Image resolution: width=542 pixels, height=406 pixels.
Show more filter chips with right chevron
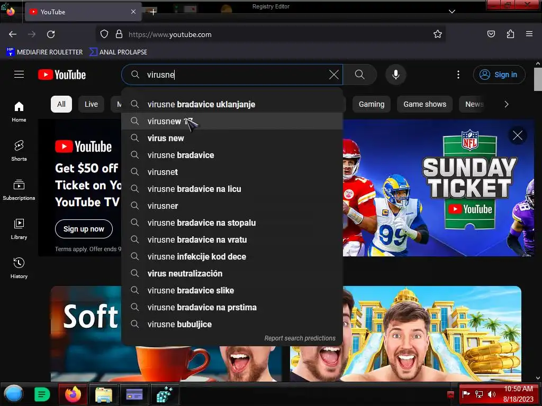506,104
